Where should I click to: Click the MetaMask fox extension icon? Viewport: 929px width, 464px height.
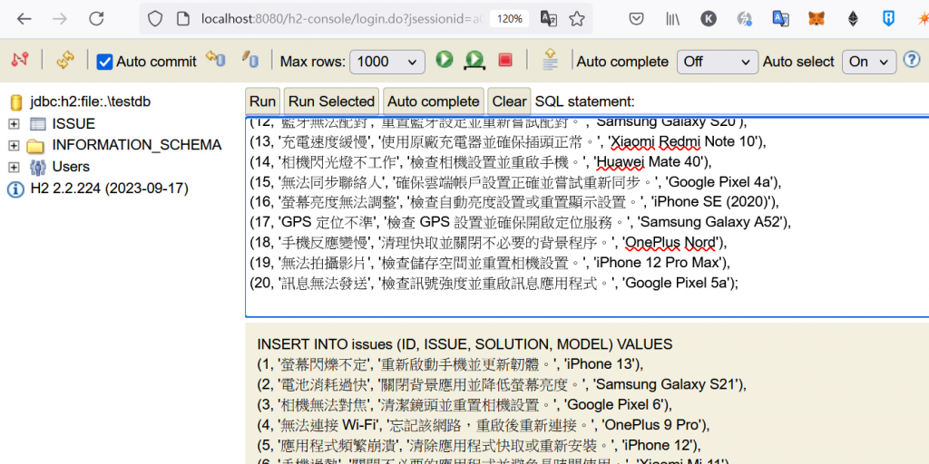click(817, 19)
